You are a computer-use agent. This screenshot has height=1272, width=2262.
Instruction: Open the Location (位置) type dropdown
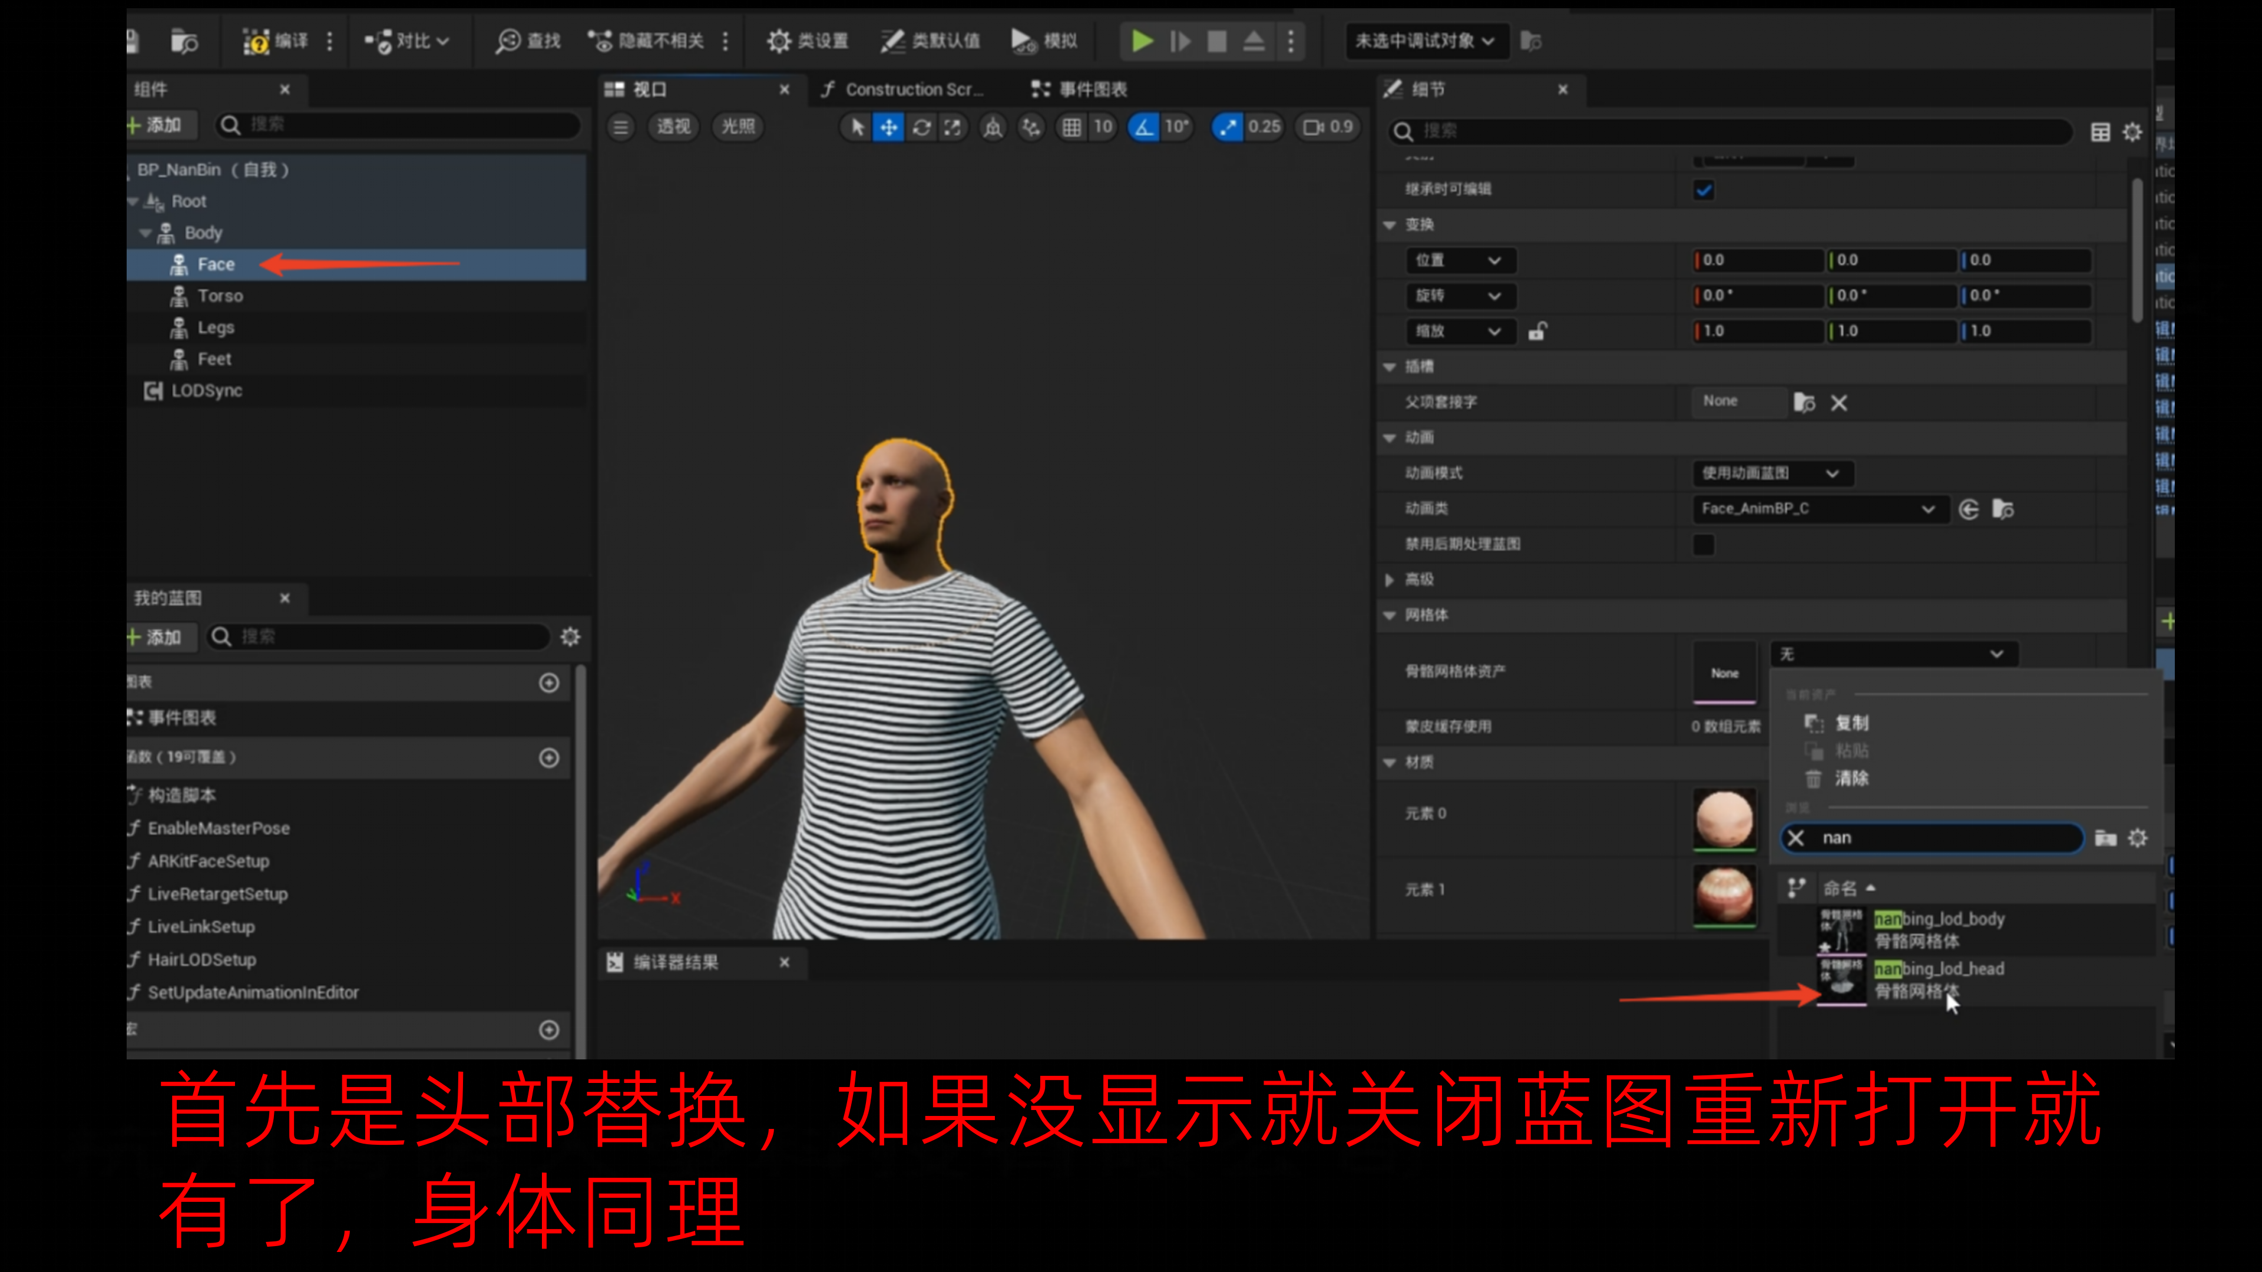pos(1460,260)
